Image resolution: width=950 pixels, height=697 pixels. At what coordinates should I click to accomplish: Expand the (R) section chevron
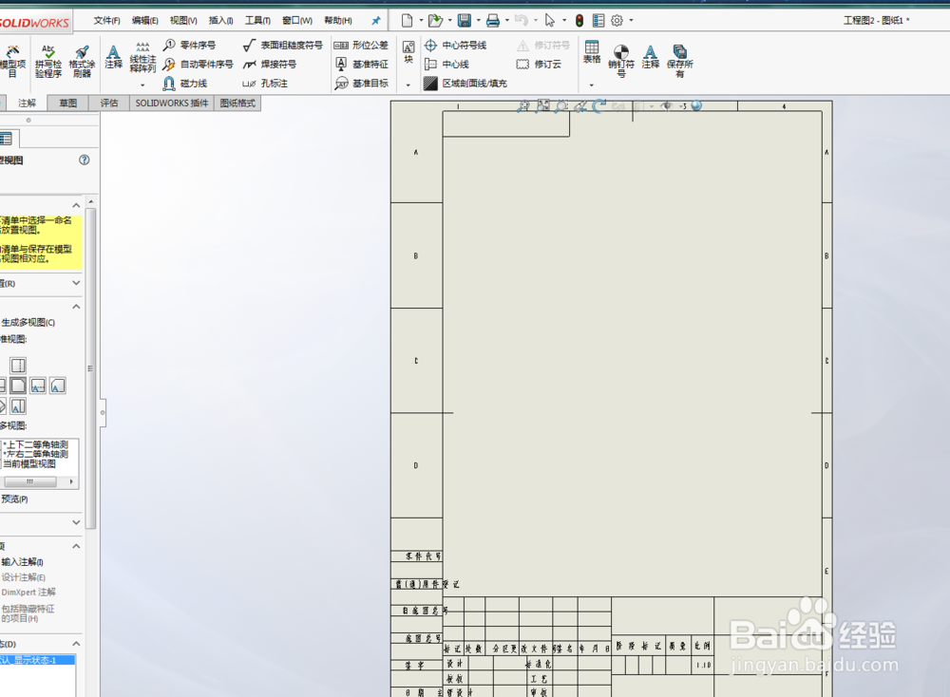(x=76, y=283)
